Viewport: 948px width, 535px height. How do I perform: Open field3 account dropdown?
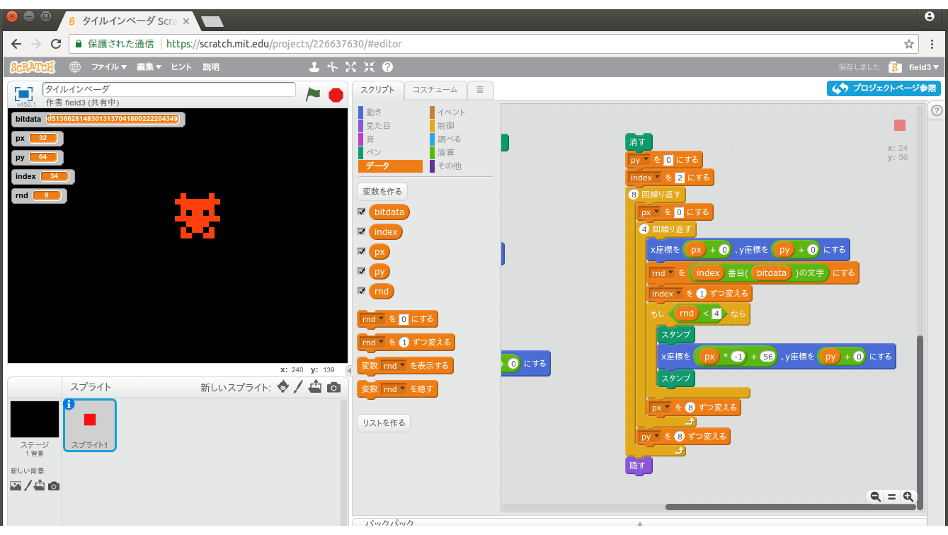[923, 67]
